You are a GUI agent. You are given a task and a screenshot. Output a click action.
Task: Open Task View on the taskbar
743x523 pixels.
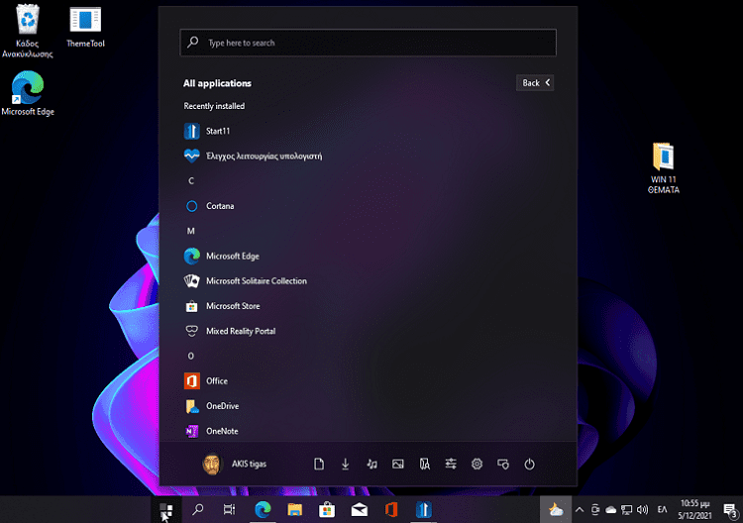tap(230, 510)
